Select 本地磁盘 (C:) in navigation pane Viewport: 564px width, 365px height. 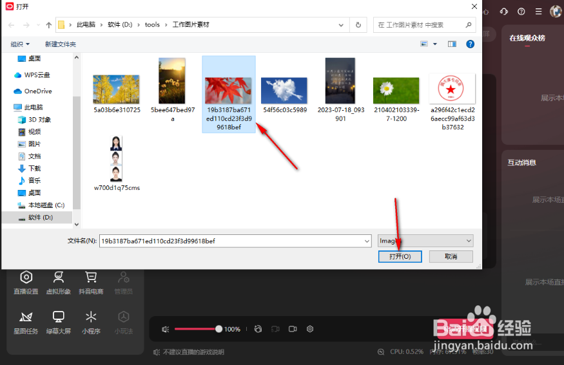tap(41, 205)
